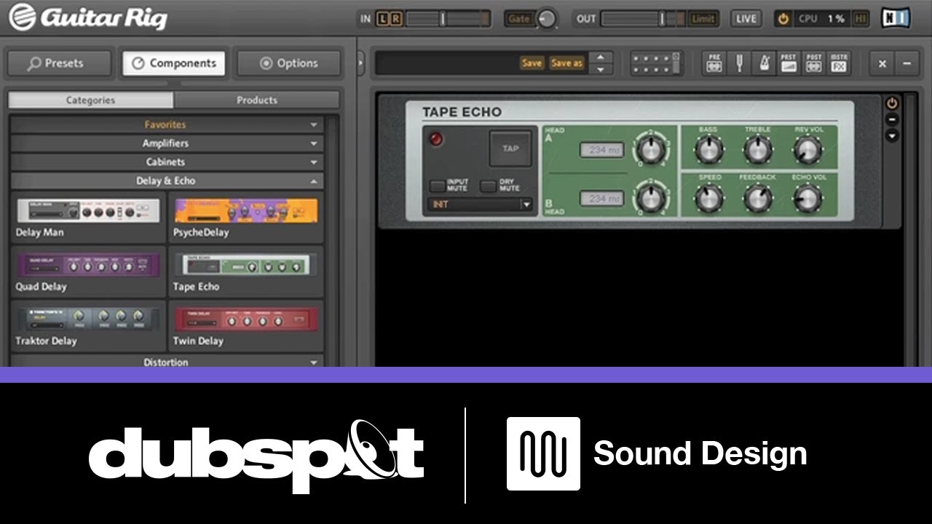Toggle the audio engine power icon

coord(783,19)
